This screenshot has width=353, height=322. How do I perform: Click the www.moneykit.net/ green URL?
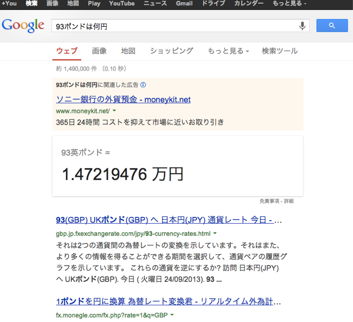pos(83,111)
